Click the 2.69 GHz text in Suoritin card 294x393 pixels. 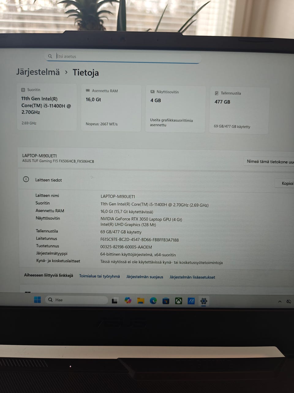pyautogui.click(x=29, y=123)
